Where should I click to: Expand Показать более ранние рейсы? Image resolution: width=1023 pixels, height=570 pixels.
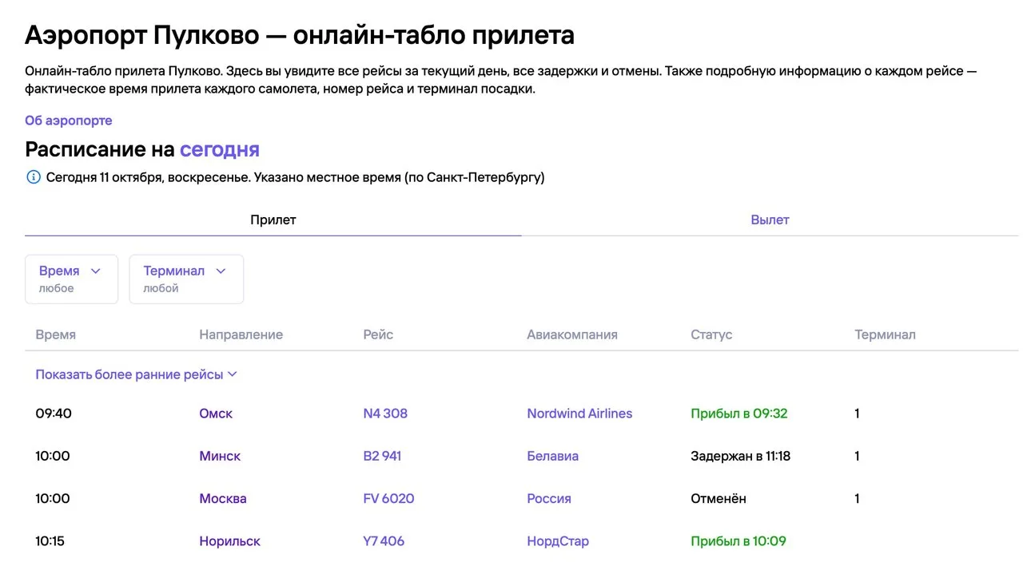coord(137,374)
